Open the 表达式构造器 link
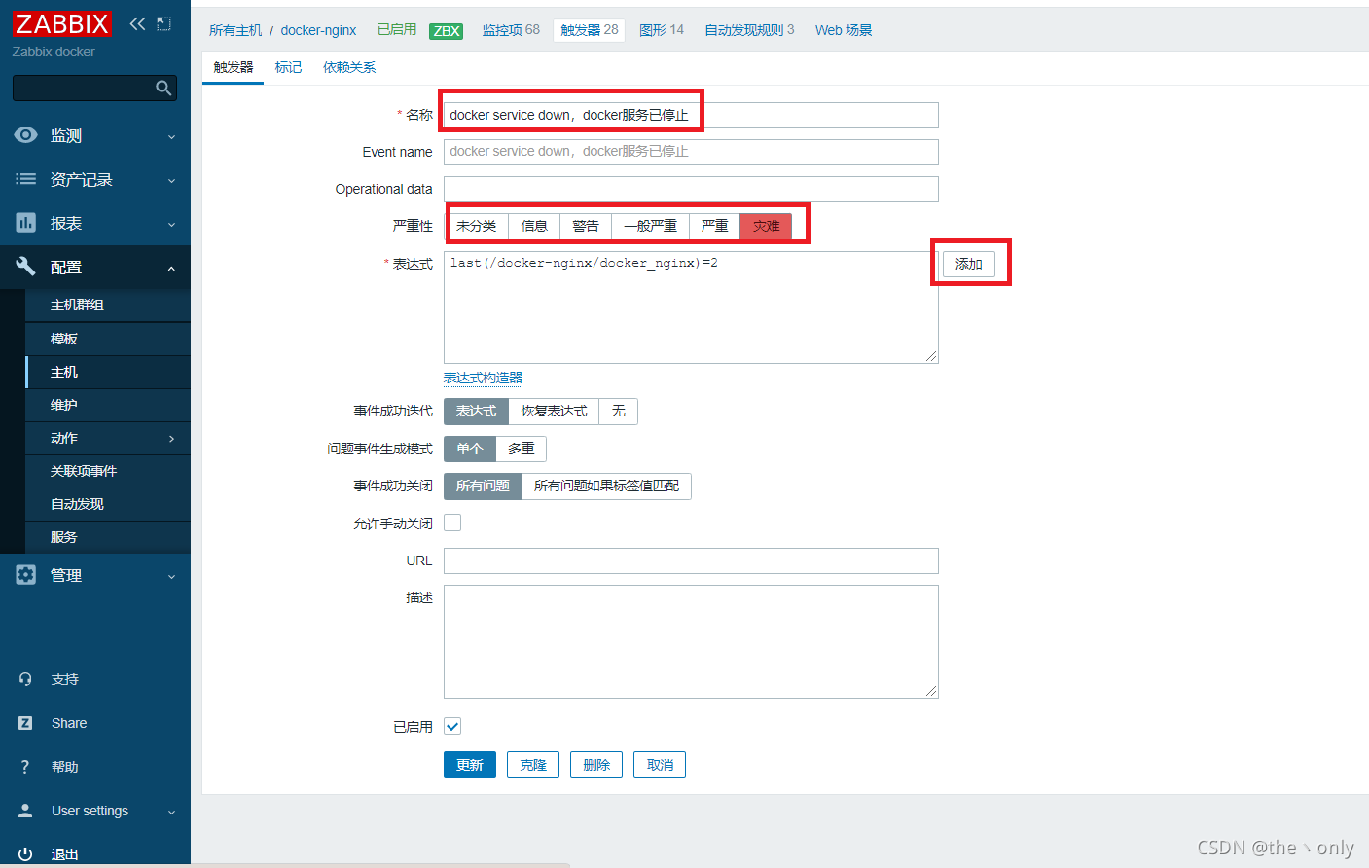Viewport: 1369px width, 868px height. click(484, 378)
